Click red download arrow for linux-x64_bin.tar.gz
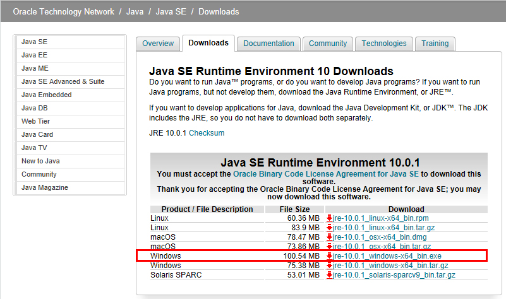 tap(329, 228)
